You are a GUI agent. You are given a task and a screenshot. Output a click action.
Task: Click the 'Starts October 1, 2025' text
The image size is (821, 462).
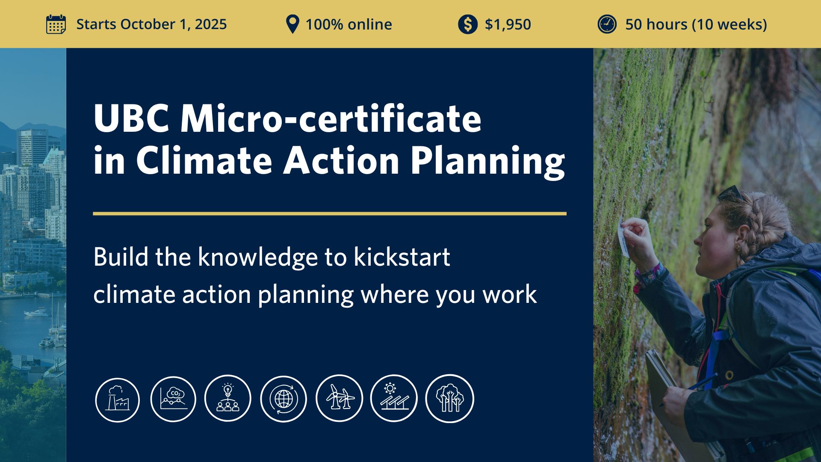point(151,24)
